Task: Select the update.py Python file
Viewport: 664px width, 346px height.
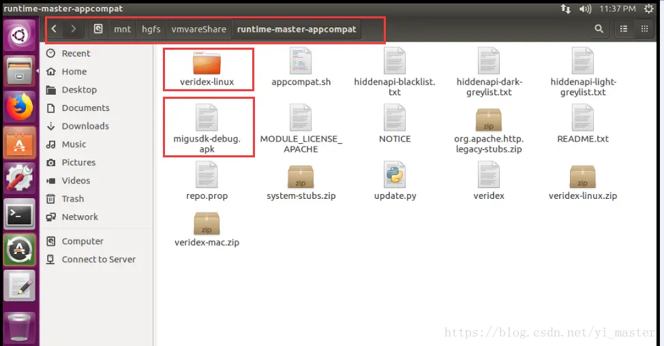Action: (395, 181)
